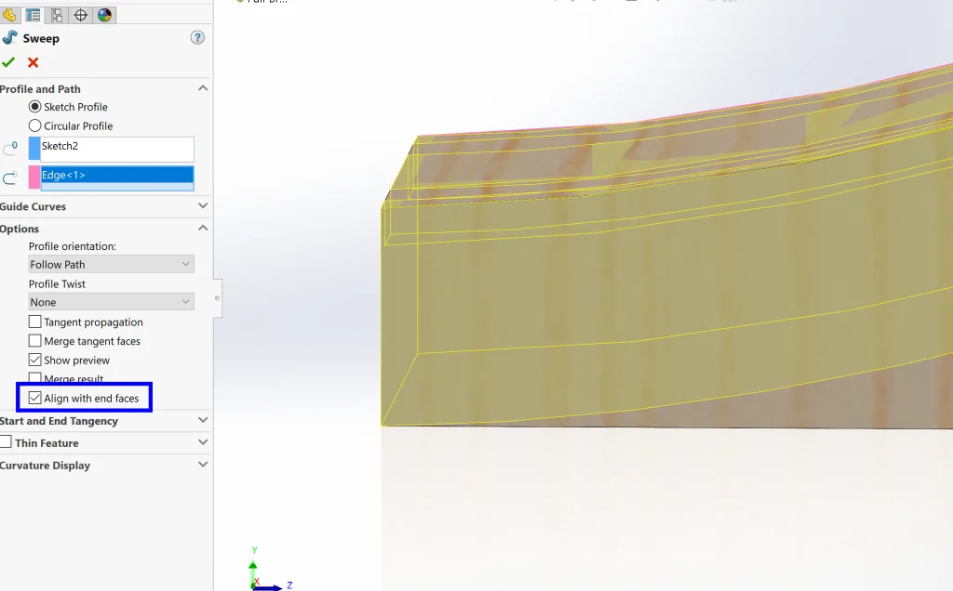Enable the Merge tangent faces checkbox
953x591 pixels.
(x=35, y=341)
